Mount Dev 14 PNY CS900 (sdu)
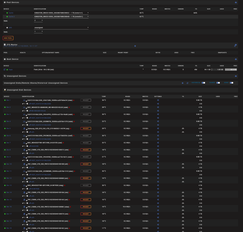 (x=86, y=192)
